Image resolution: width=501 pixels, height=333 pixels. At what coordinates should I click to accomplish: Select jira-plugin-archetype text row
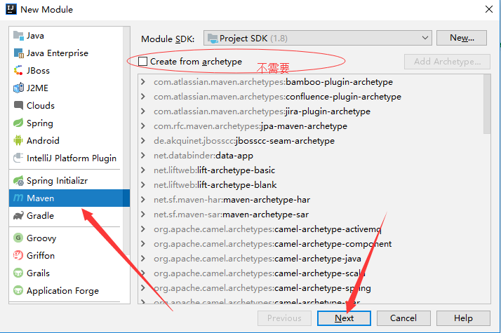click(x=262, y=111)
